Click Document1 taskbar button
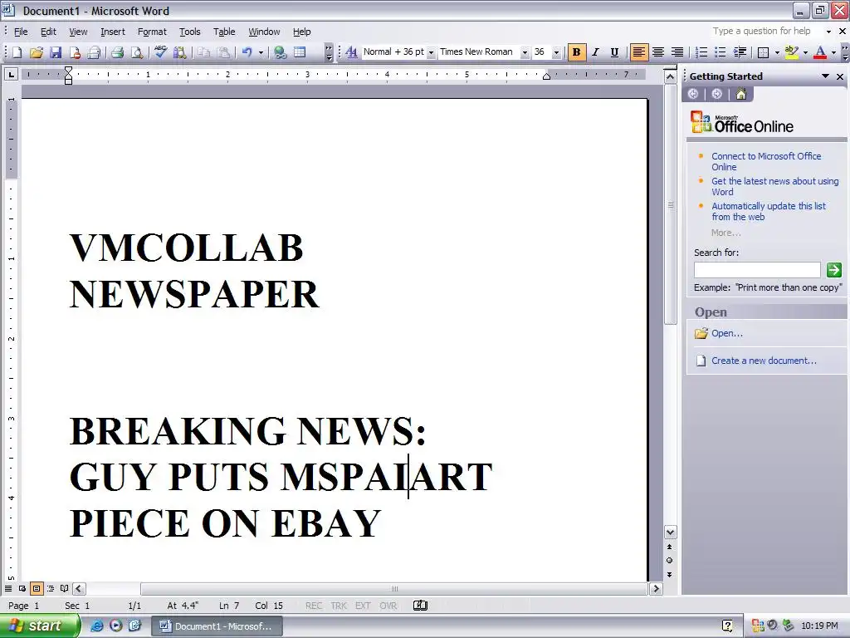Image resolution: width=850 pixels, height=638 pixels. (x=217, y=626)
